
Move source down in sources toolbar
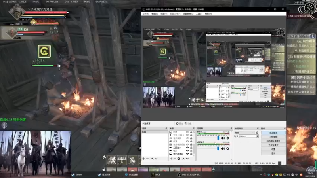(x=187, y=159)
